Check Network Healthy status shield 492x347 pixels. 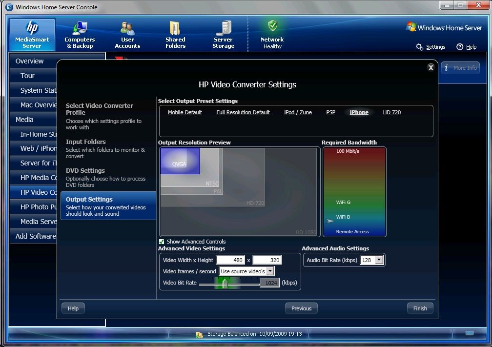(x=272, y=26)
